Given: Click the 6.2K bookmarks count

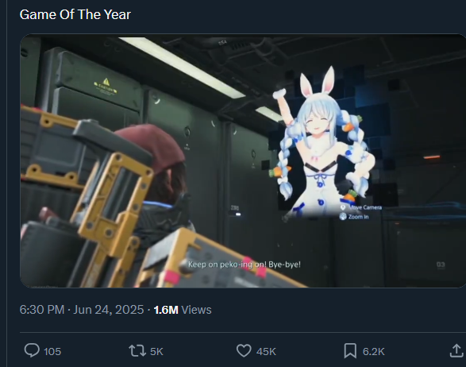Looking at the screenshot, I should [374, 352].
